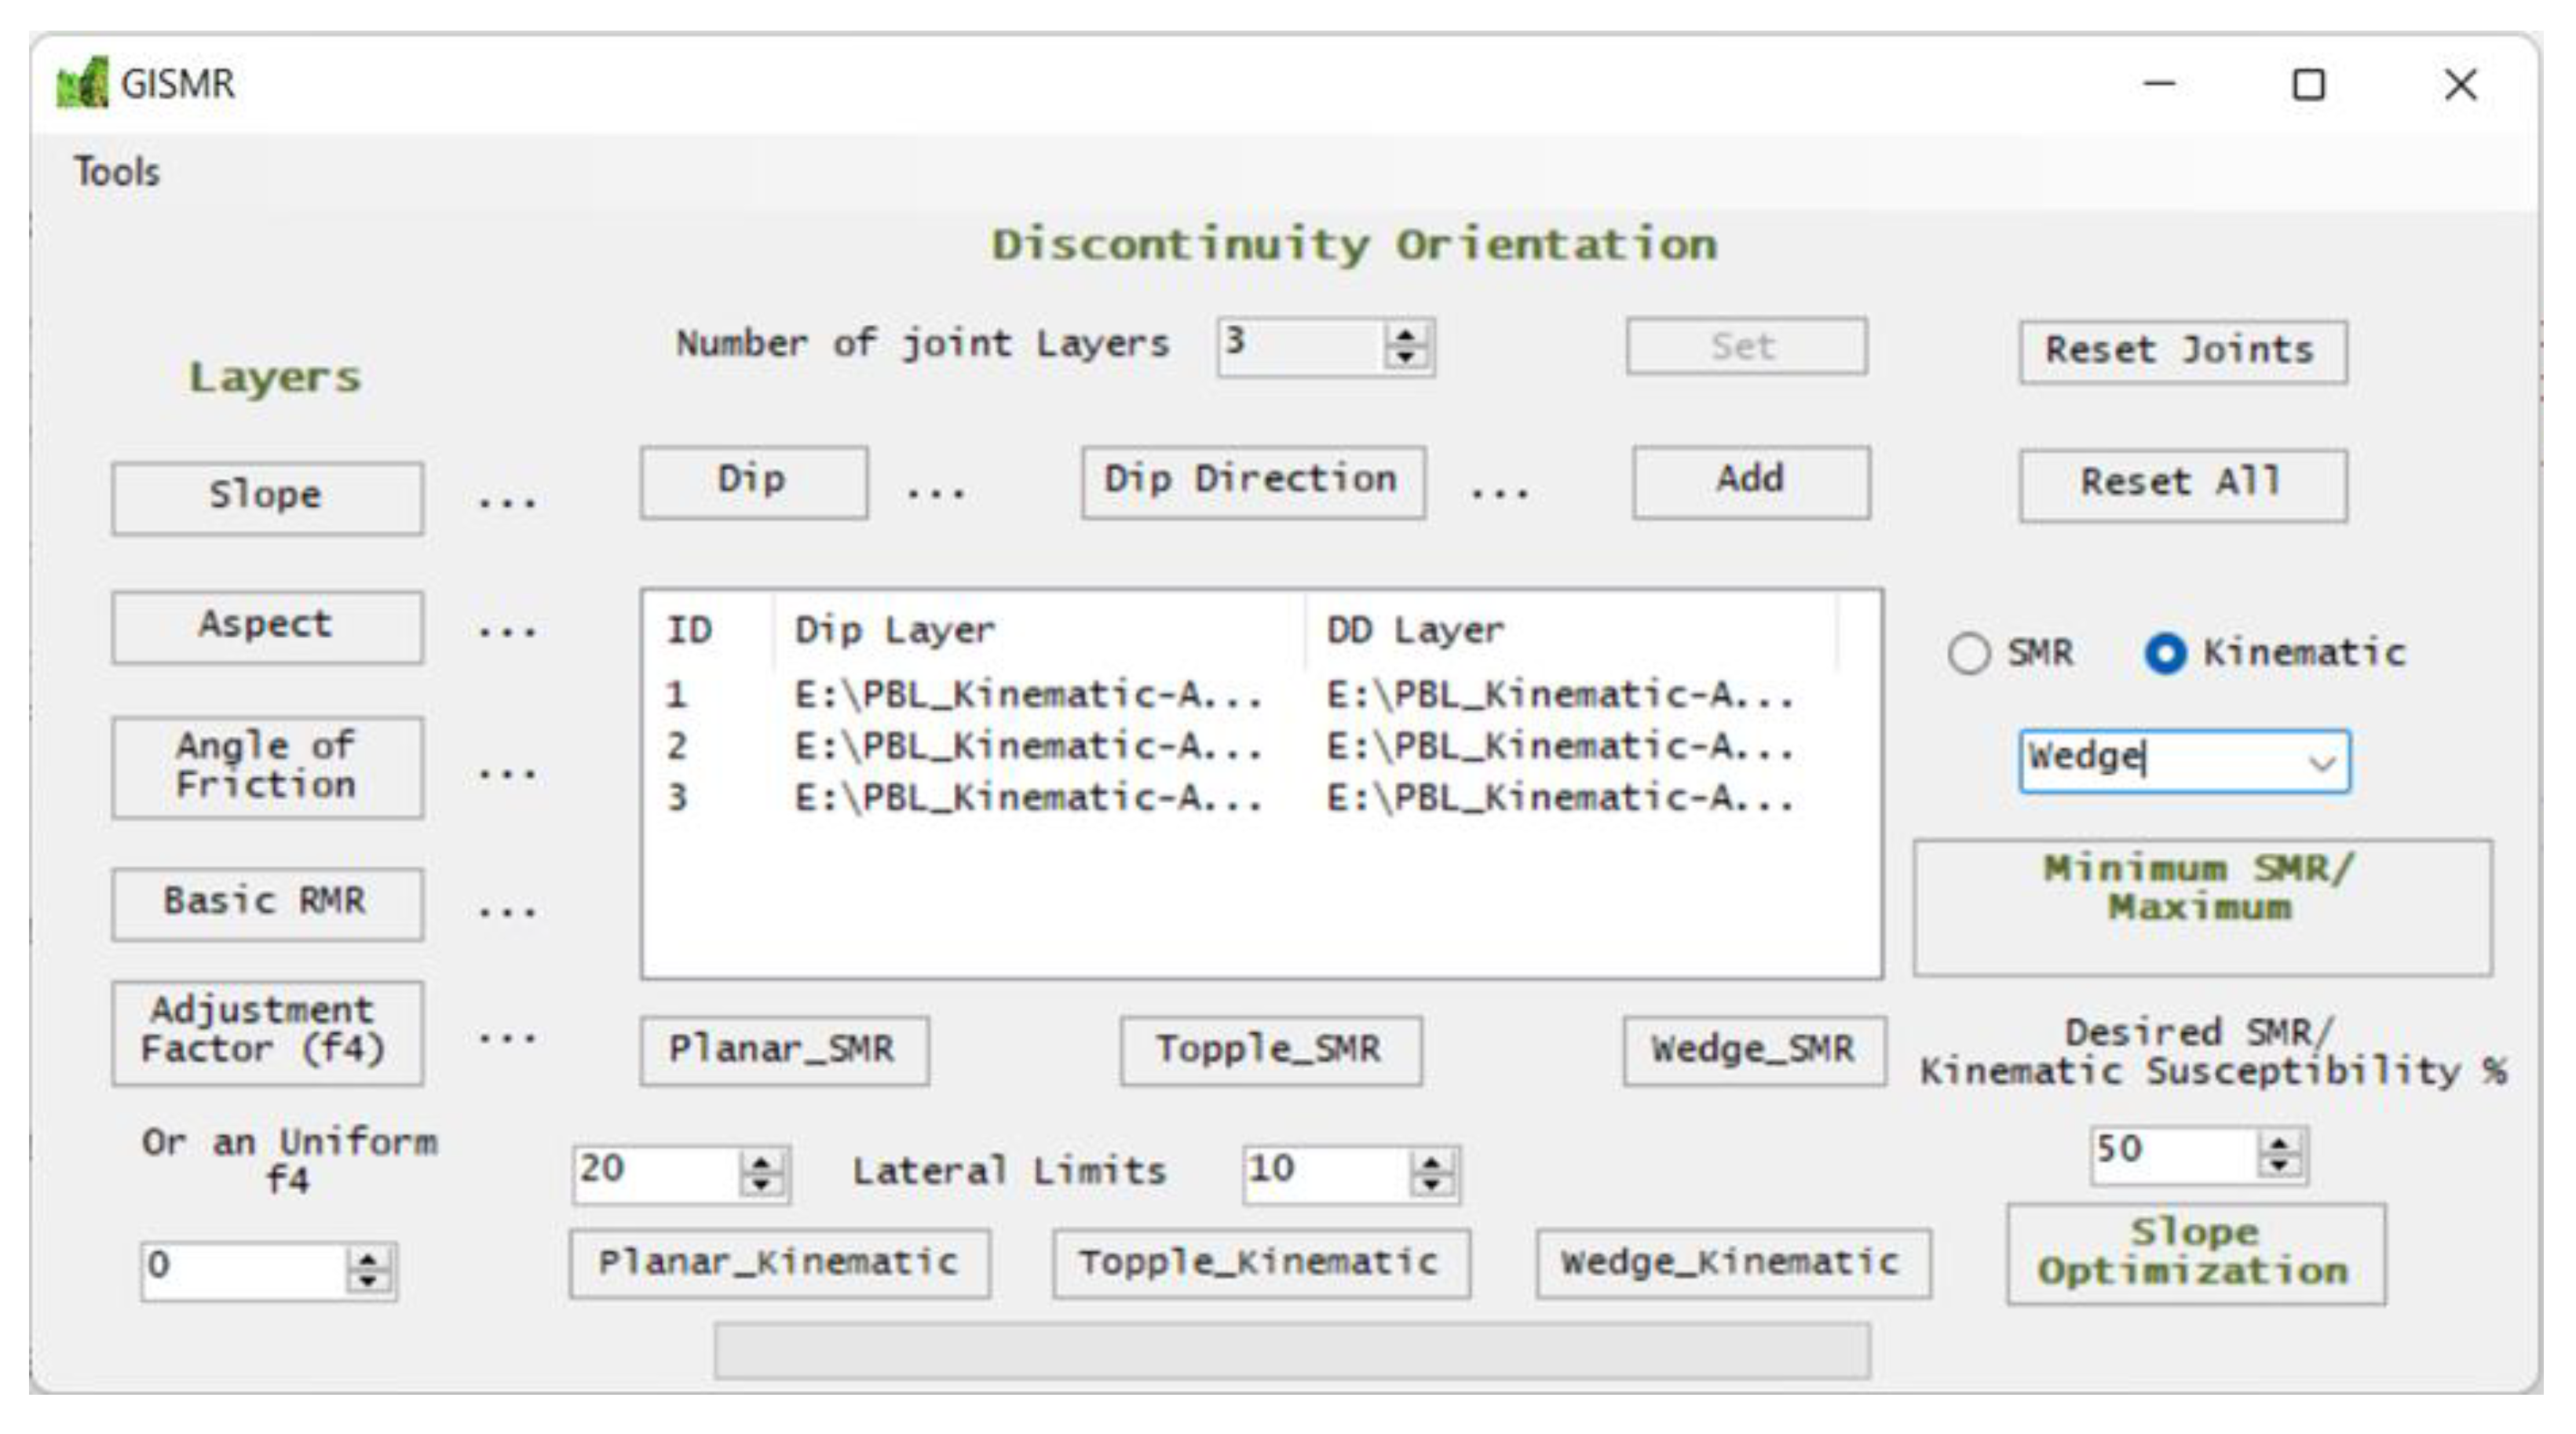The image size is (2576, 1434).
Task: Select the Kinematic radio button
Action: [2165, 654]
